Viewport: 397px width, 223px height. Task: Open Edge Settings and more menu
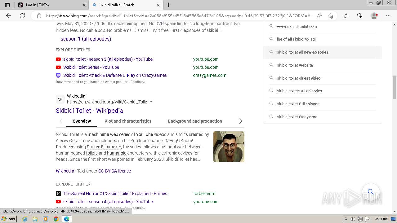pyautogui.click(x=388, y=16)
